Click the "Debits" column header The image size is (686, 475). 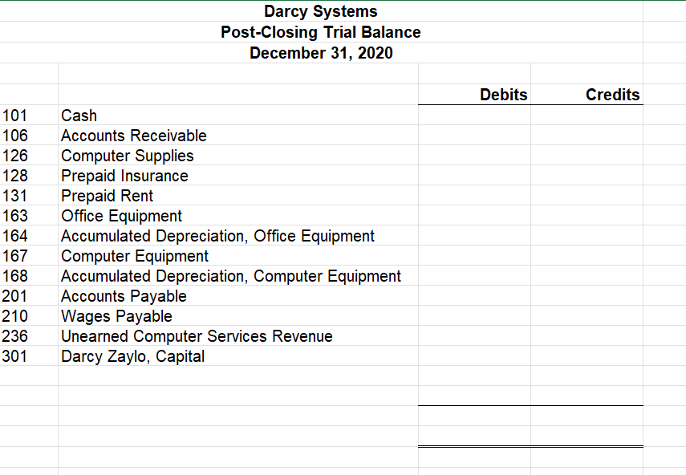click(x=503, y=95)
